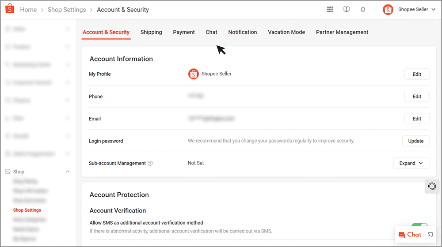Pop out the chat window icon
442x247 pixels.
tap(431, 235)
